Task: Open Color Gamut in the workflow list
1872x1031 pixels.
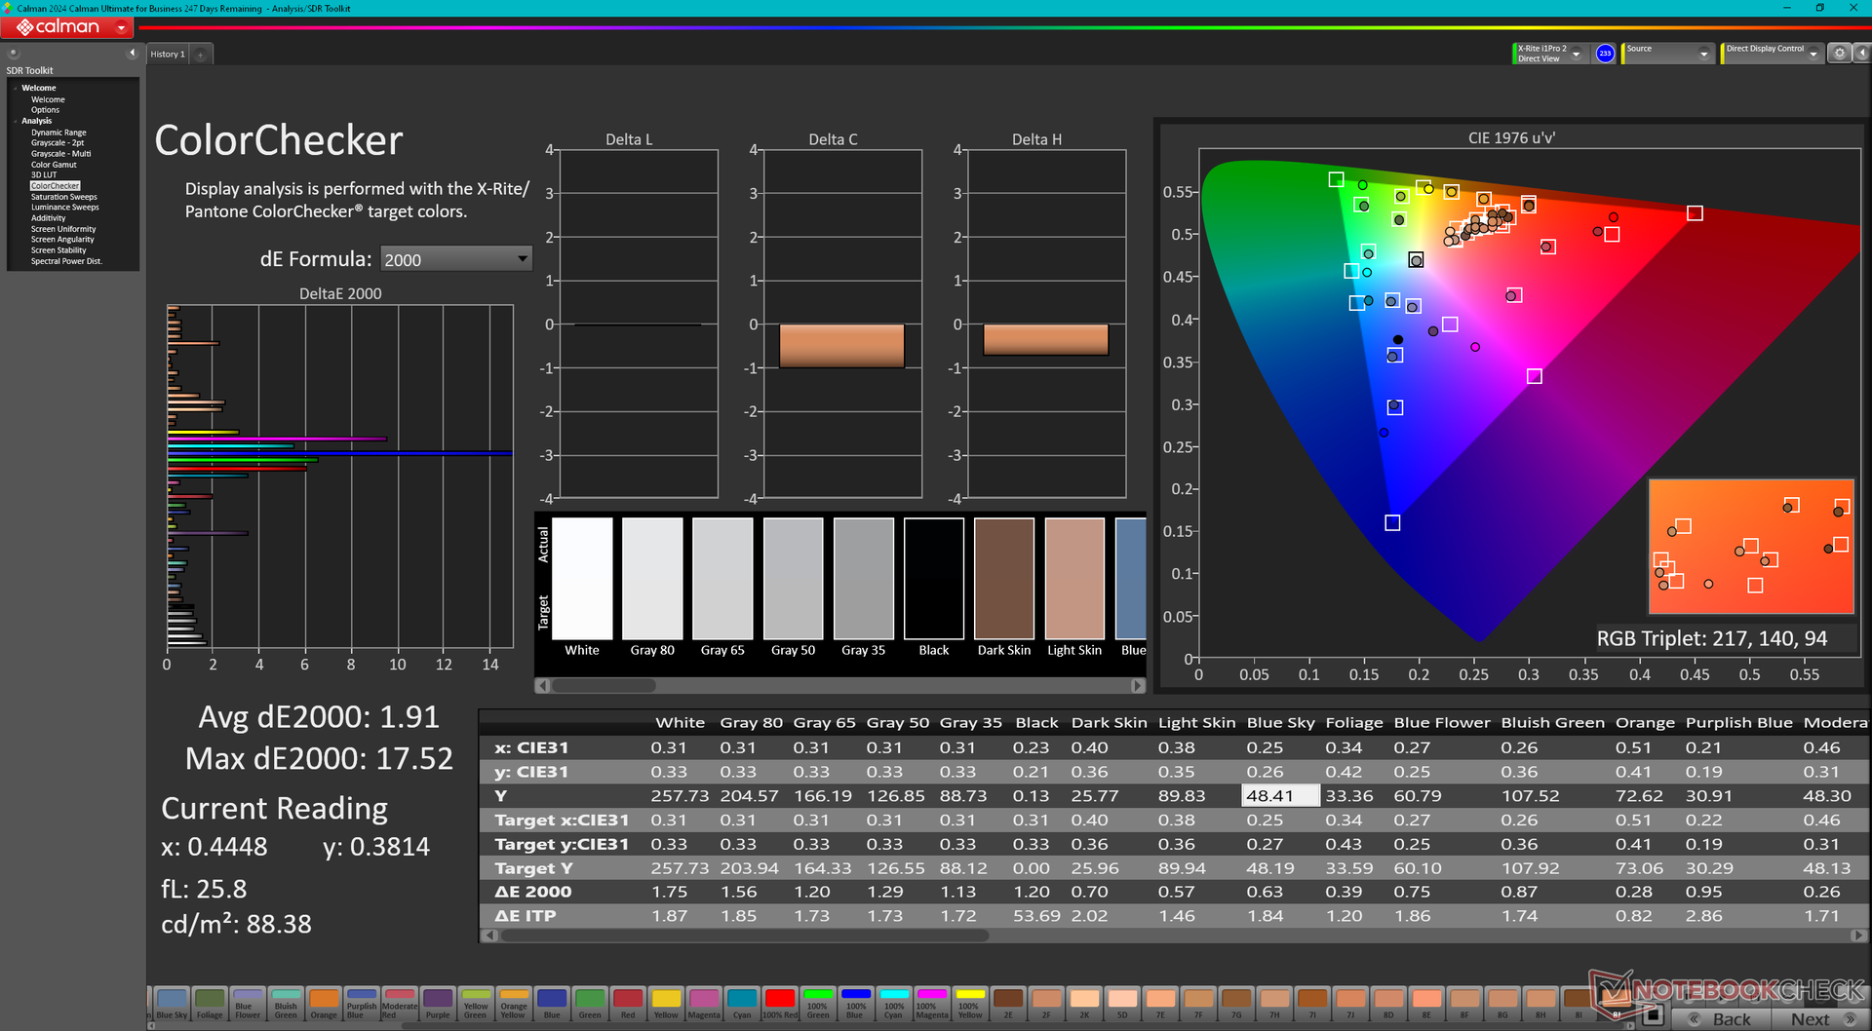Action: point(54,165)
